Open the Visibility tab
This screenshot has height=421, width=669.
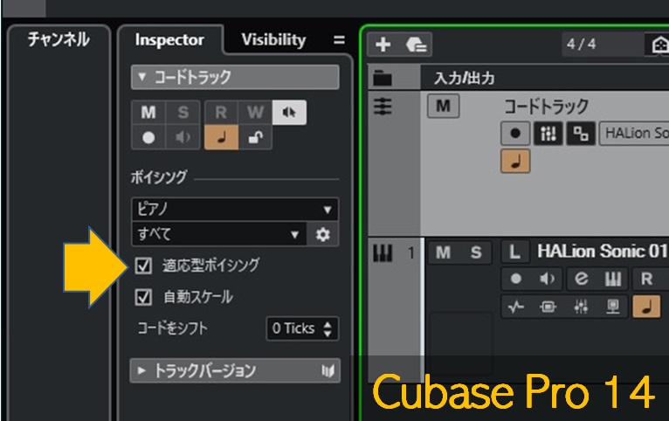(x=273, y=40)
